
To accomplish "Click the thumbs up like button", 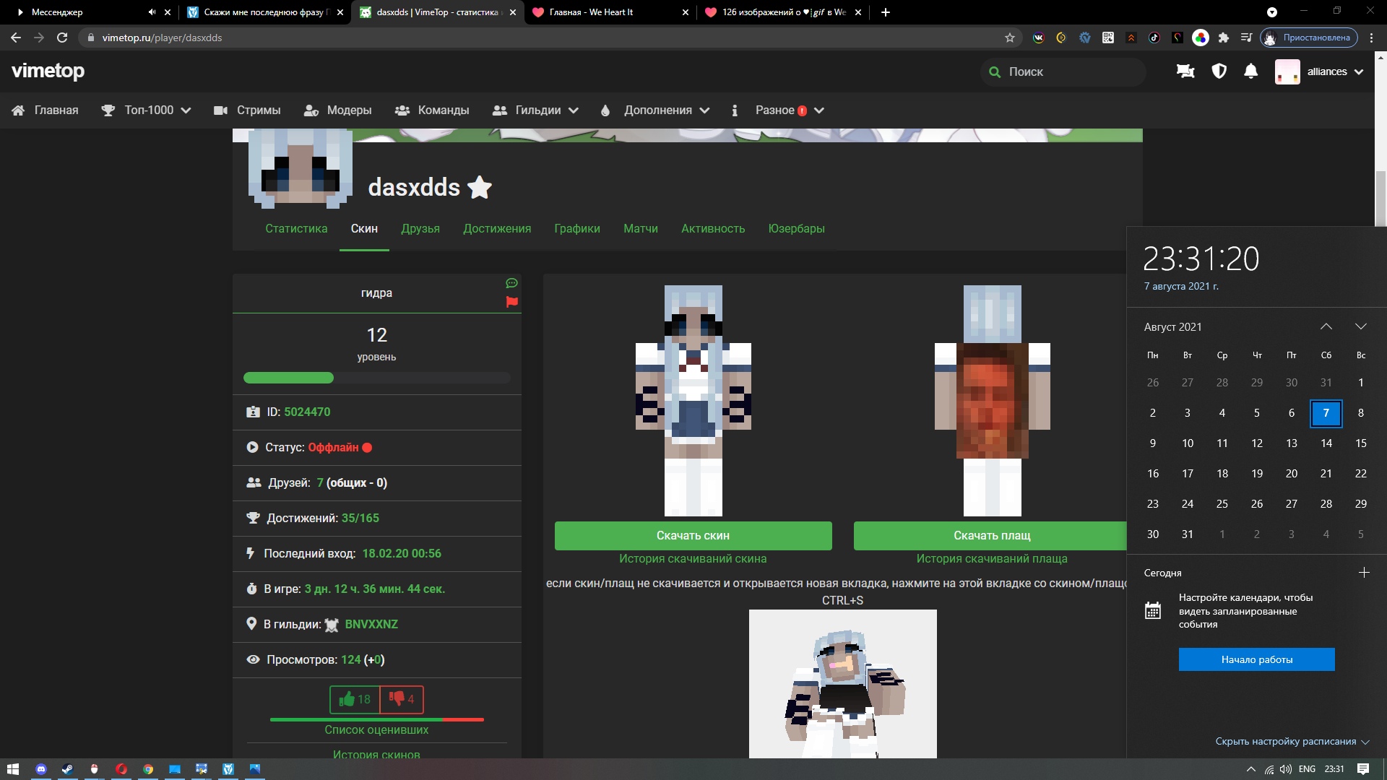I will tap(355, 699).
